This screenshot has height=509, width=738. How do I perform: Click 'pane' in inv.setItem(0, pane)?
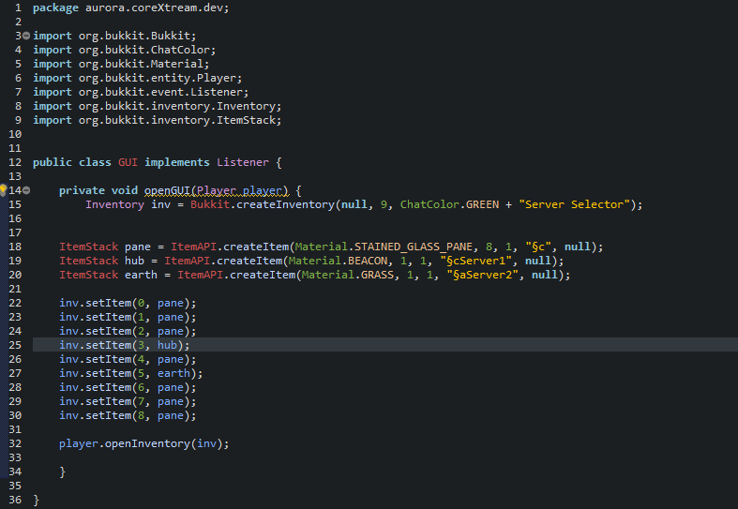click(171, 303)
